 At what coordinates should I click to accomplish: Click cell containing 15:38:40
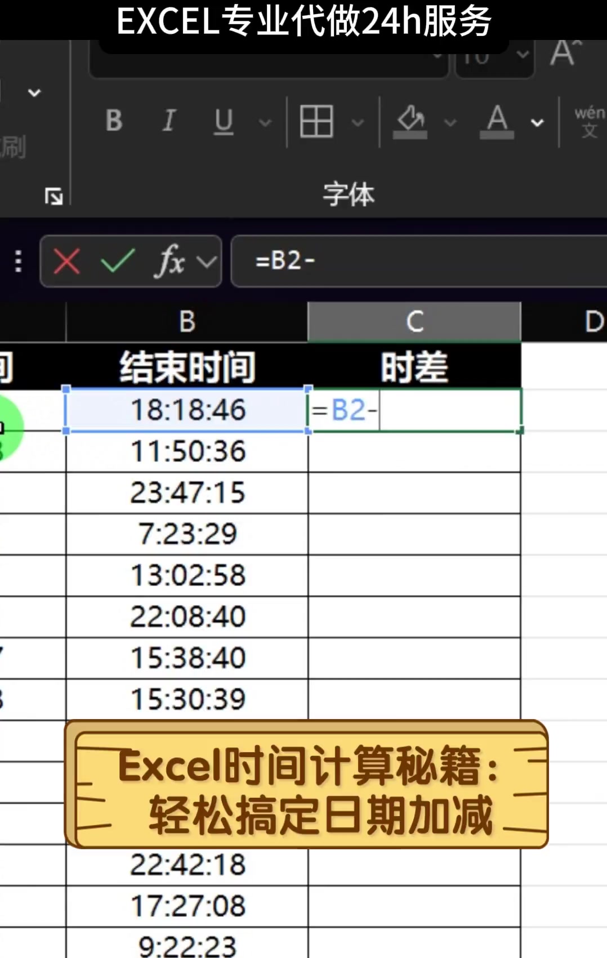[187, 658]
